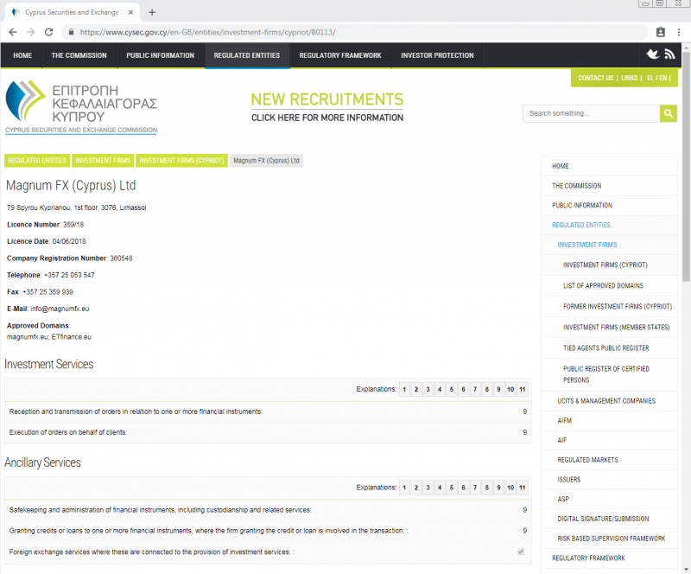Open INVESTOR PROTECTION top menu
This screenshot has height=574, width=691.
coord(437,55)
